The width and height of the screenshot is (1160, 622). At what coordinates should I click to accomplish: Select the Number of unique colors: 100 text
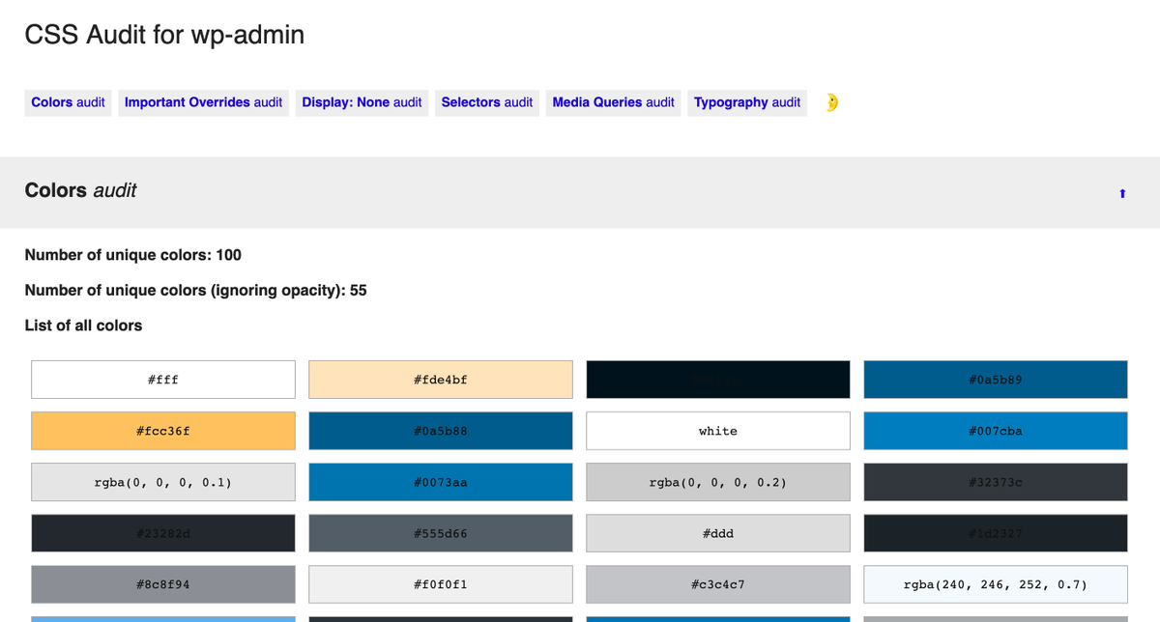point(132,255)
